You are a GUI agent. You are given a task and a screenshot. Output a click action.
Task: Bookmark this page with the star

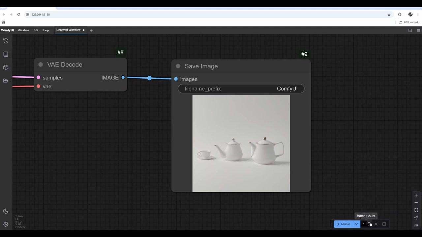pyautogui.click(x=389, y=14)
